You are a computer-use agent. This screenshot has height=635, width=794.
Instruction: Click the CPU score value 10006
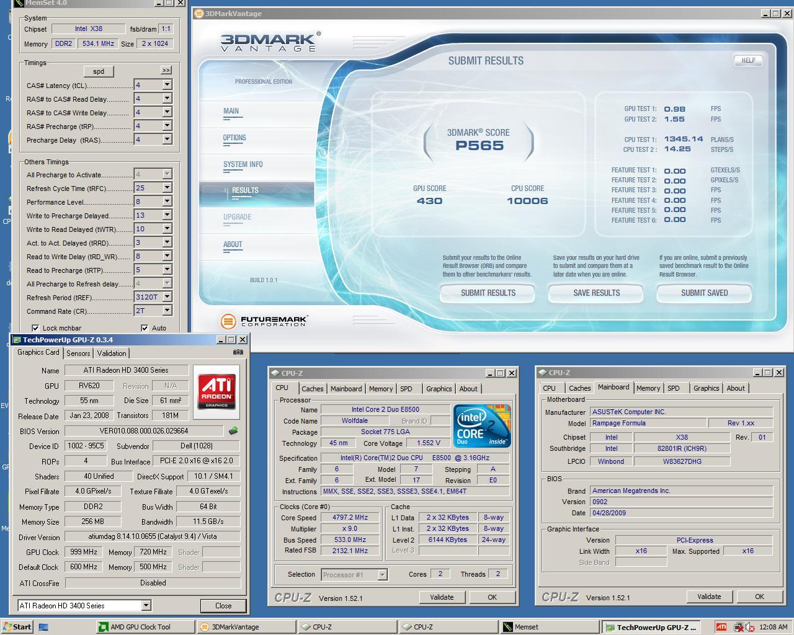(527, 201)
